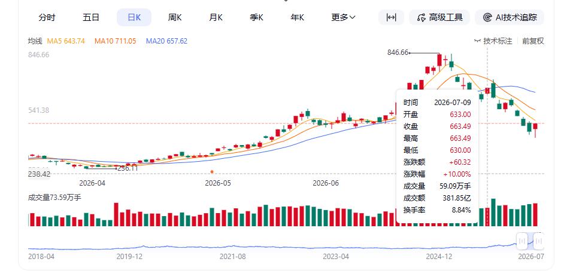Click the 成交额 381.85亿 value in tooltip

(x=457, y=198)
